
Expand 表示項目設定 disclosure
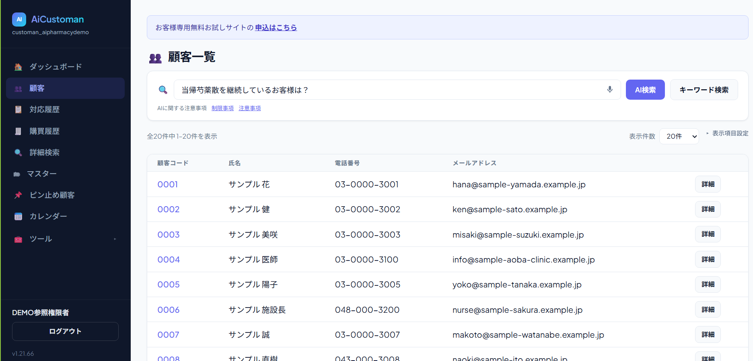[727, 133]
